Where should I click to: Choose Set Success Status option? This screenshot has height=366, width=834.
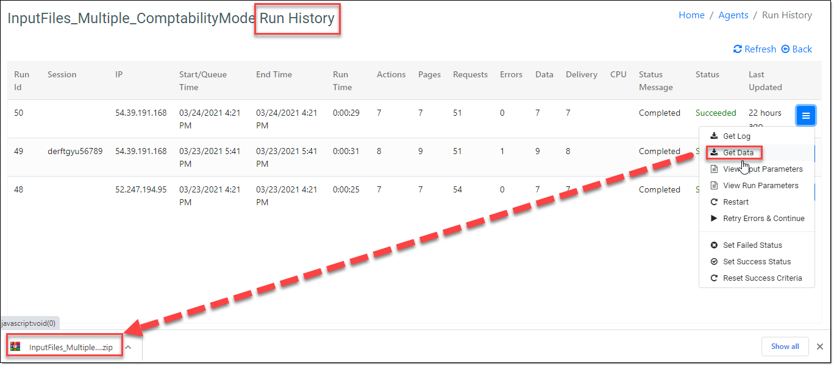point(757,262)
